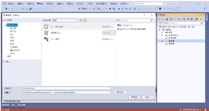Expand the 線上 section
The image size is (209, 111).
tap(4, 62)
